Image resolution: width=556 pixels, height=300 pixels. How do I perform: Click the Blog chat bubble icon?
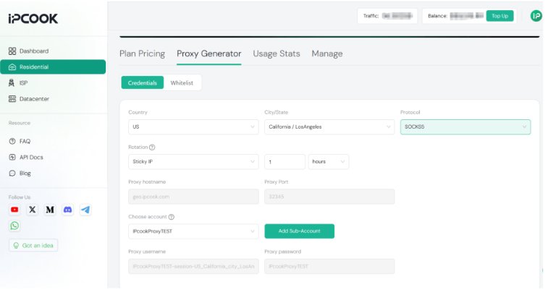(x=12, y=173)
